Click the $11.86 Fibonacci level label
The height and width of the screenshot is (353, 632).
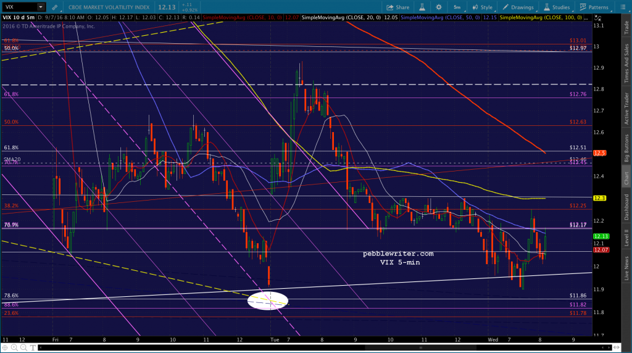[578, 296]
